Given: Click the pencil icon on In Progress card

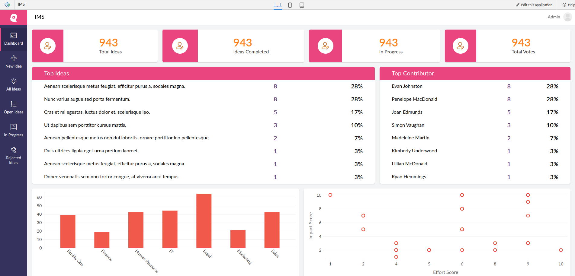Looking at the screenshot, I should point(325,46).
